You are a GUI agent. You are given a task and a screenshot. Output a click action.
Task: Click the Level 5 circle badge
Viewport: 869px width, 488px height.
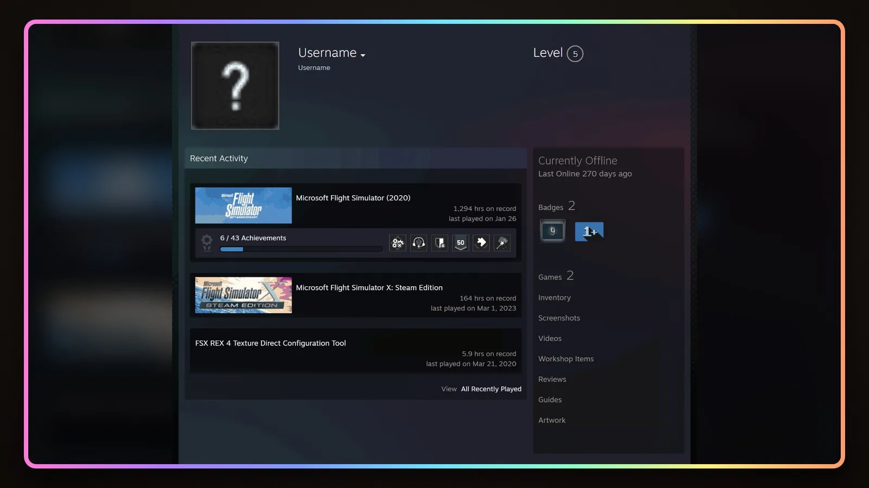pos(575,54)
